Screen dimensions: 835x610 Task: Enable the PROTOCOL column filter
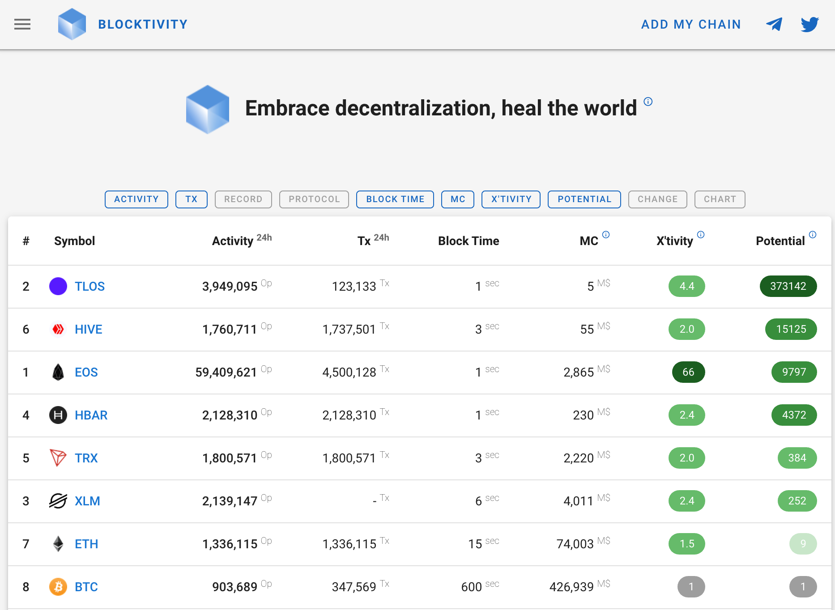tap(314, 199)
